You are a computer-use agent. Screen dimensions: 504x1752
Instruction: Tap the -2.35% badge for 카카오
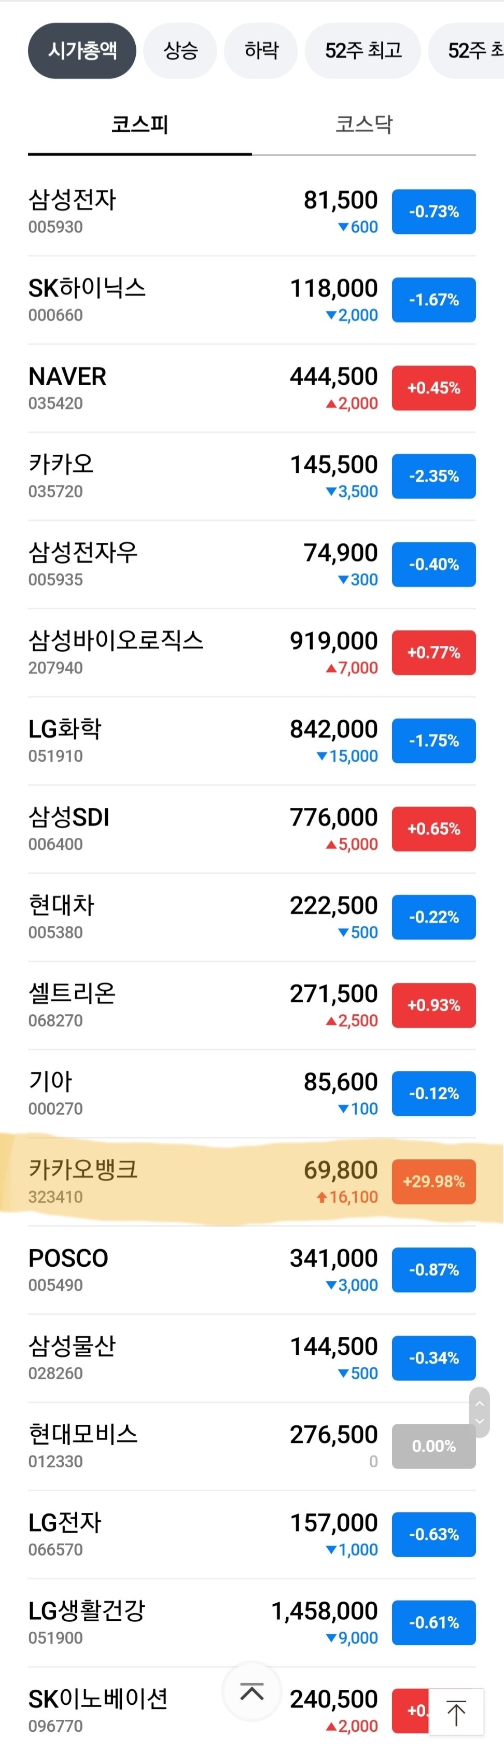coord(433,476)
